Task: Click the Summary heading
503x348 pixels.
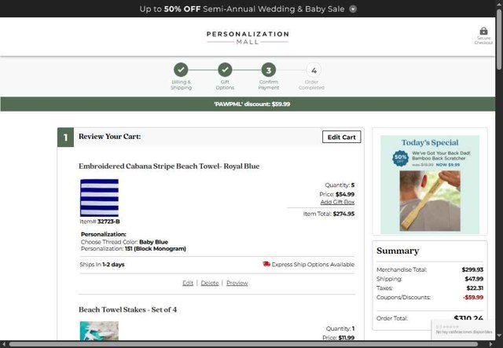Action: coord(398,251)
